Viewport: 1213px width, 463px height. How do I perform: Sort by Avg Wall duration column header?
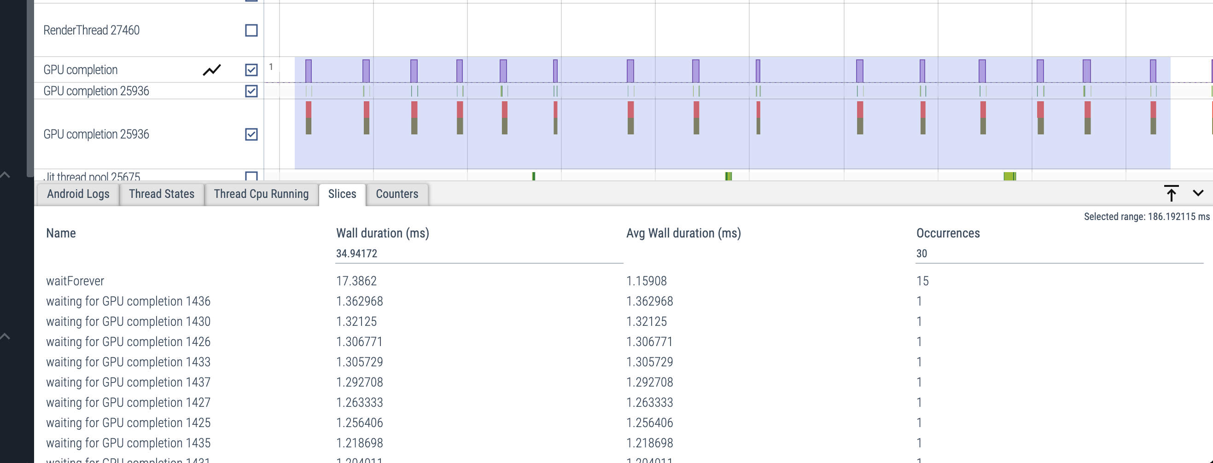pyautogui.click(x=683, y=233)
